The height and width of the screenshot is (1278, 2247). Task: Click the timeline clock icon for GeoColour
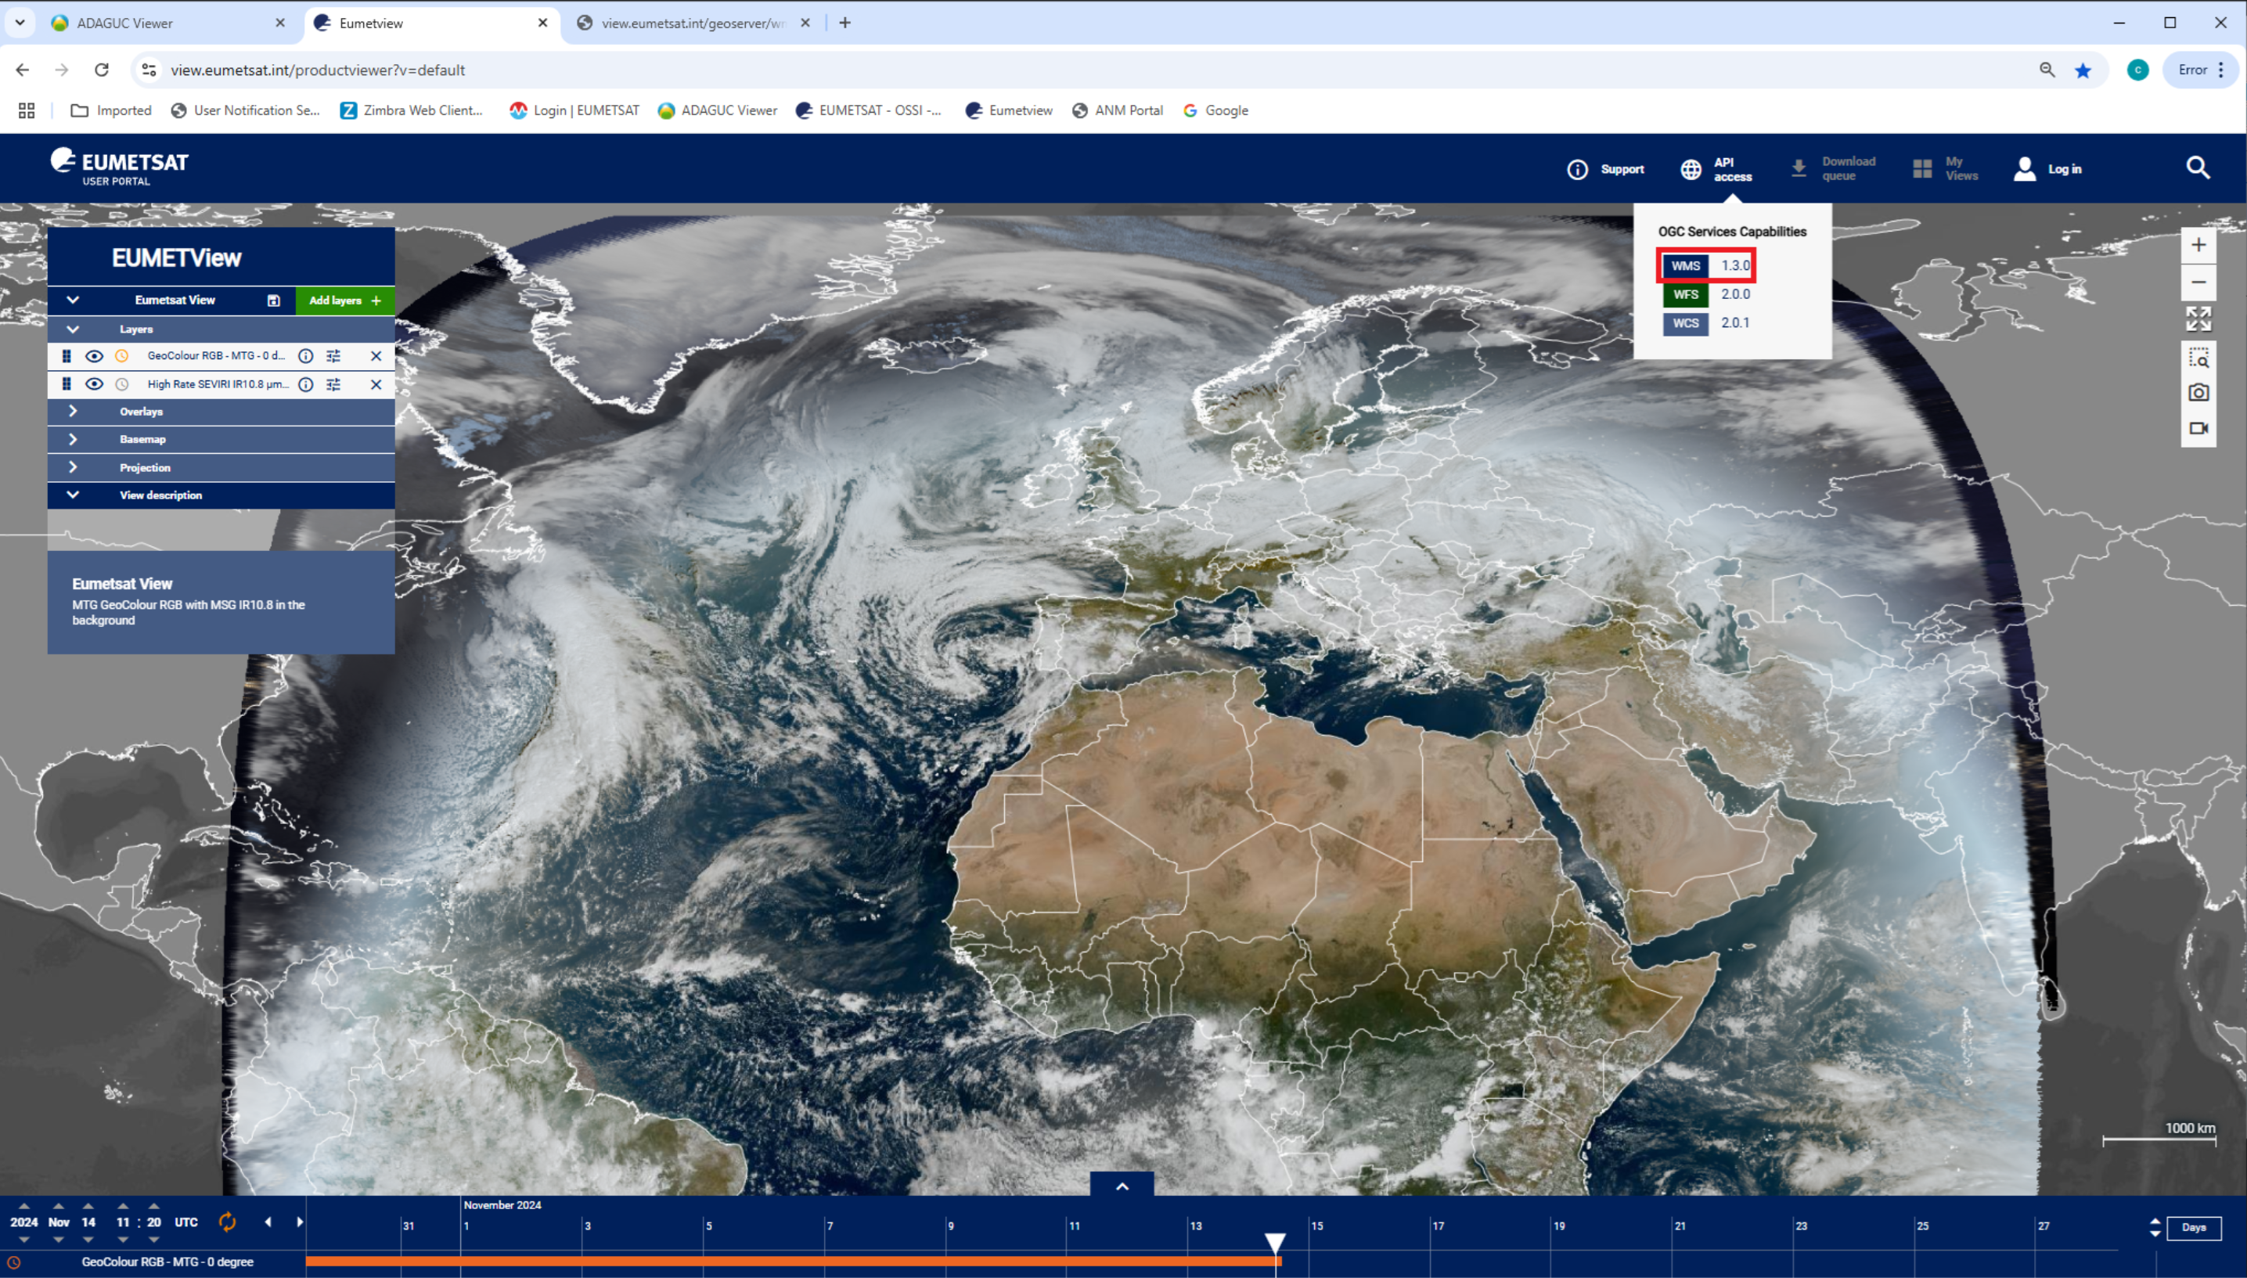coord(13,1262)
